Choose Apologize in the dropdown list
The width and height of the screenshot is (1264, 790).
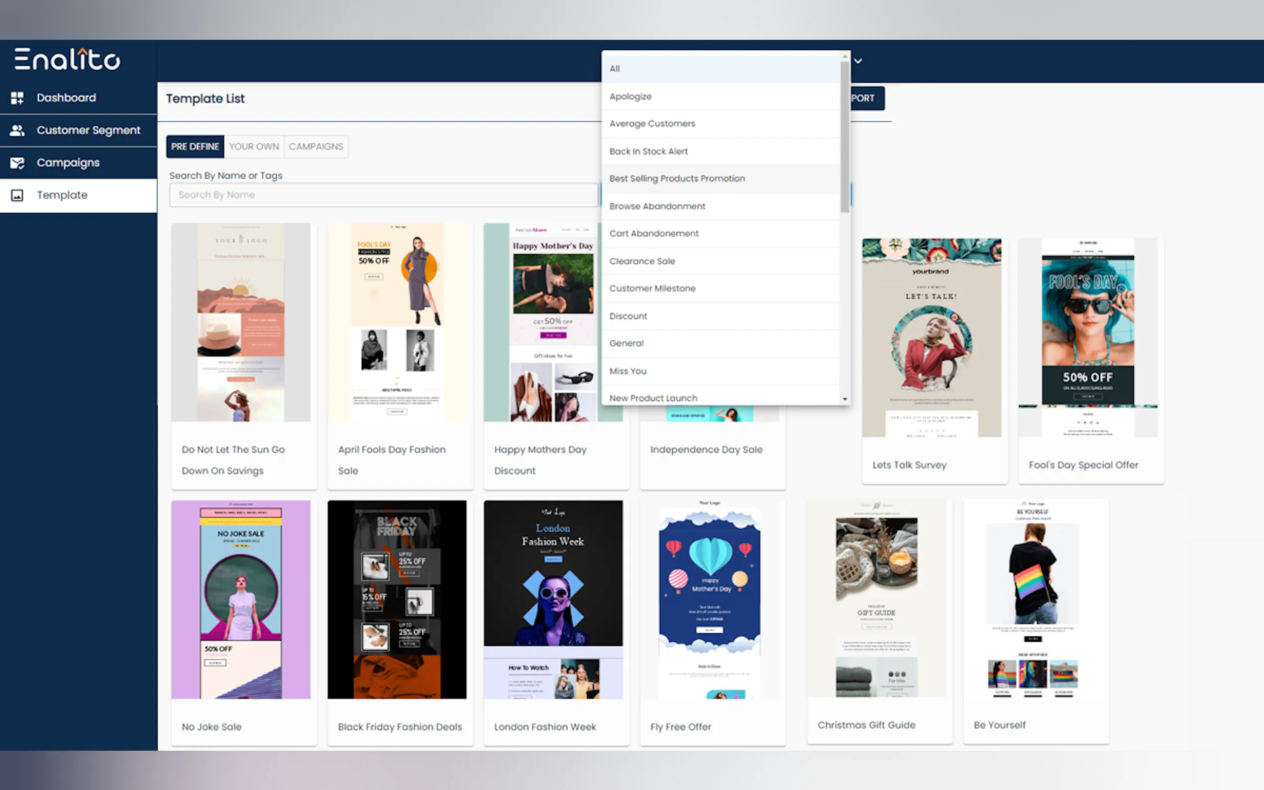721,97
